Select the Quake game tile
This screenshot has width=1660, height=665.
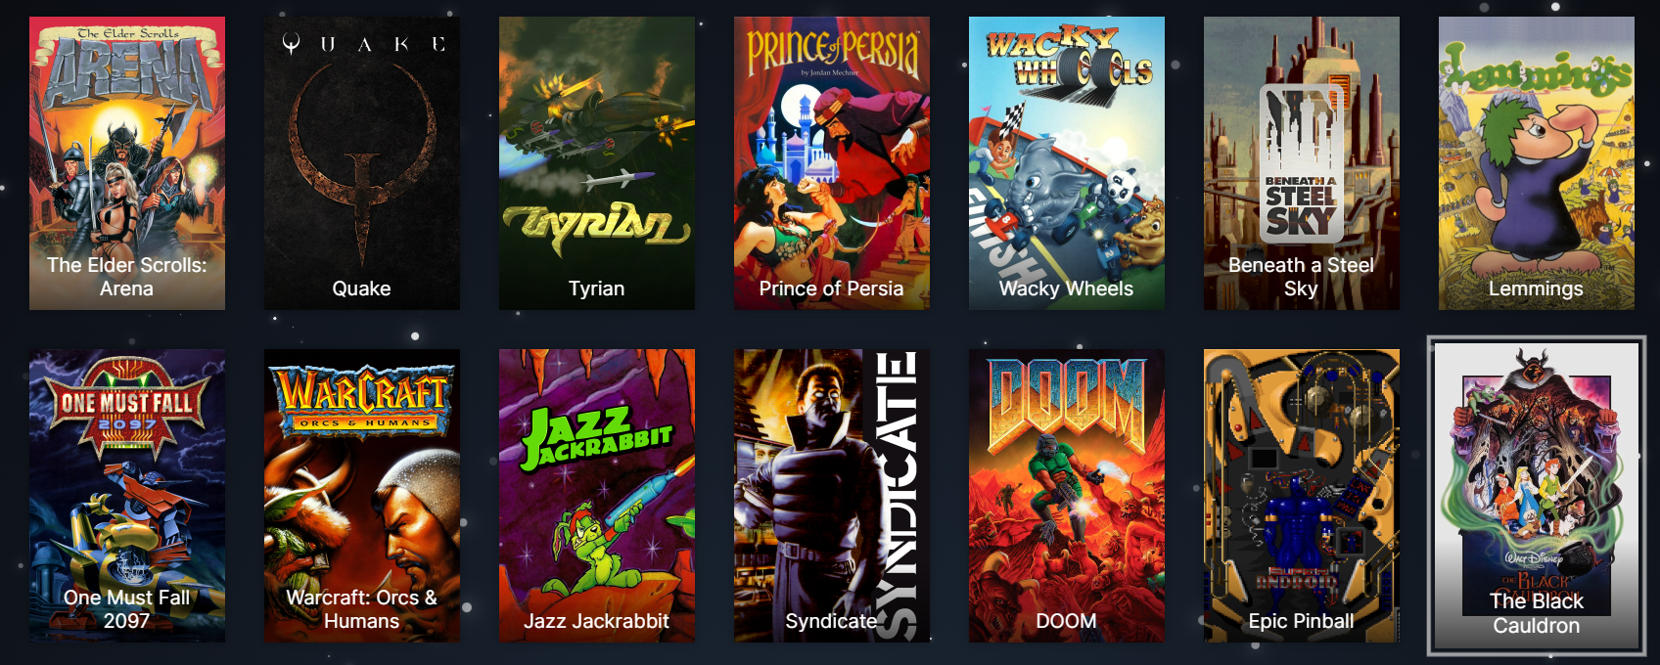[362, 163]
